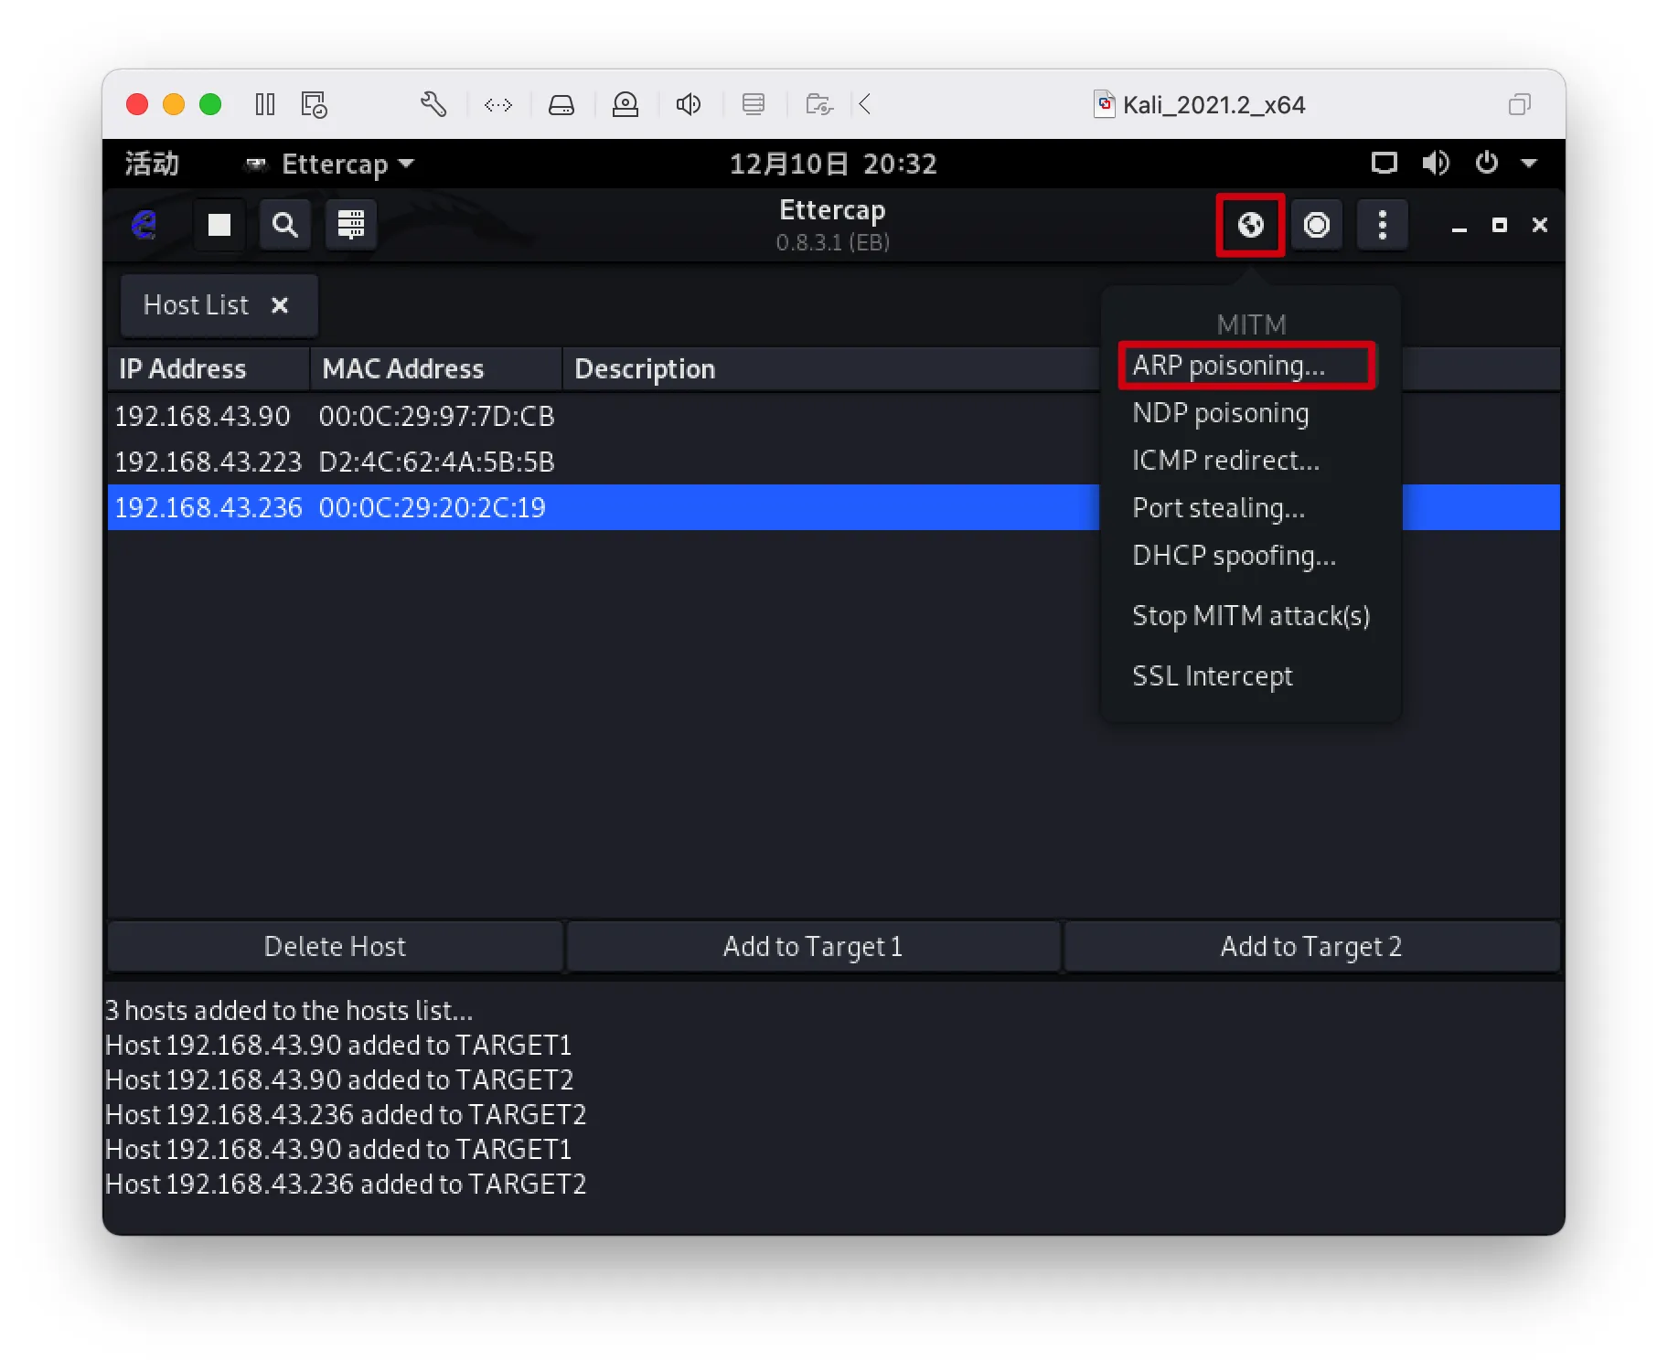The image size is (1668, 1371).
Task: Choose ICMP redirect menu entry
Action: pos(1225,461)
